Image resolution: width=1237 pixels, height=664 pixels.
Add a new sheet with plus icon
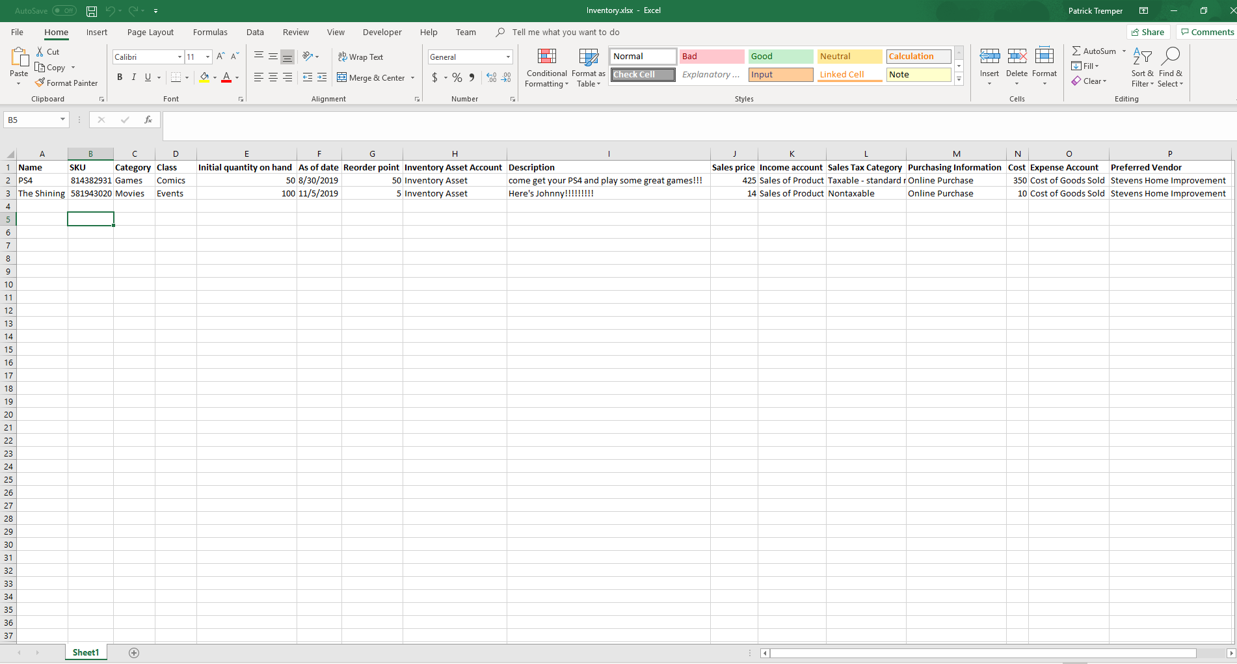tap(134, 653)
